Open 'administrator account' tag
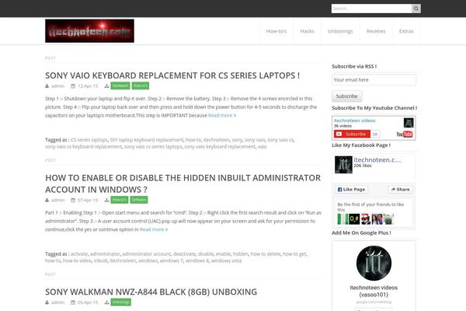Screen dimensions: 466x311 pos(147,254)
